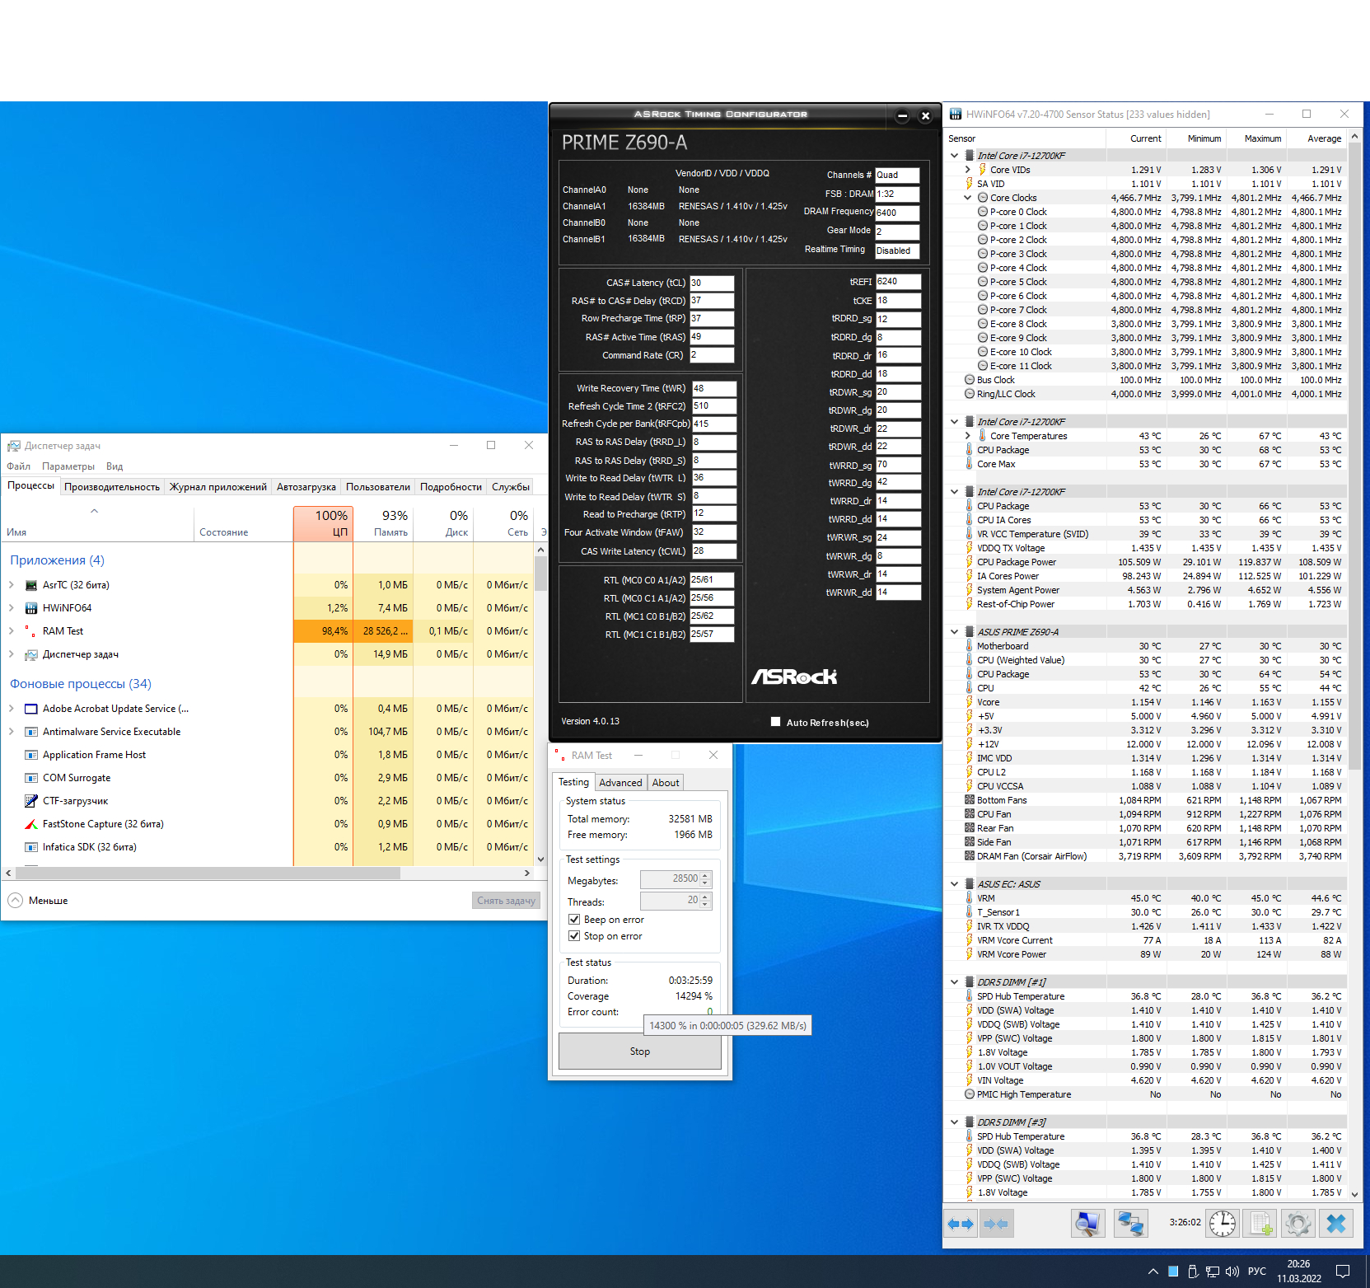
Task: Click the RAM Test window title icon
Action: pyautogui.click(x=559, y=755)
